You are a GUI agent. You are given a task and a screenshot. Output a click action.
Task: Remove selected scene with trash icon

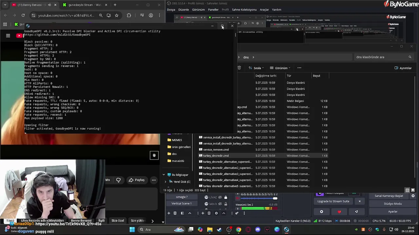[x=175, y=213]
